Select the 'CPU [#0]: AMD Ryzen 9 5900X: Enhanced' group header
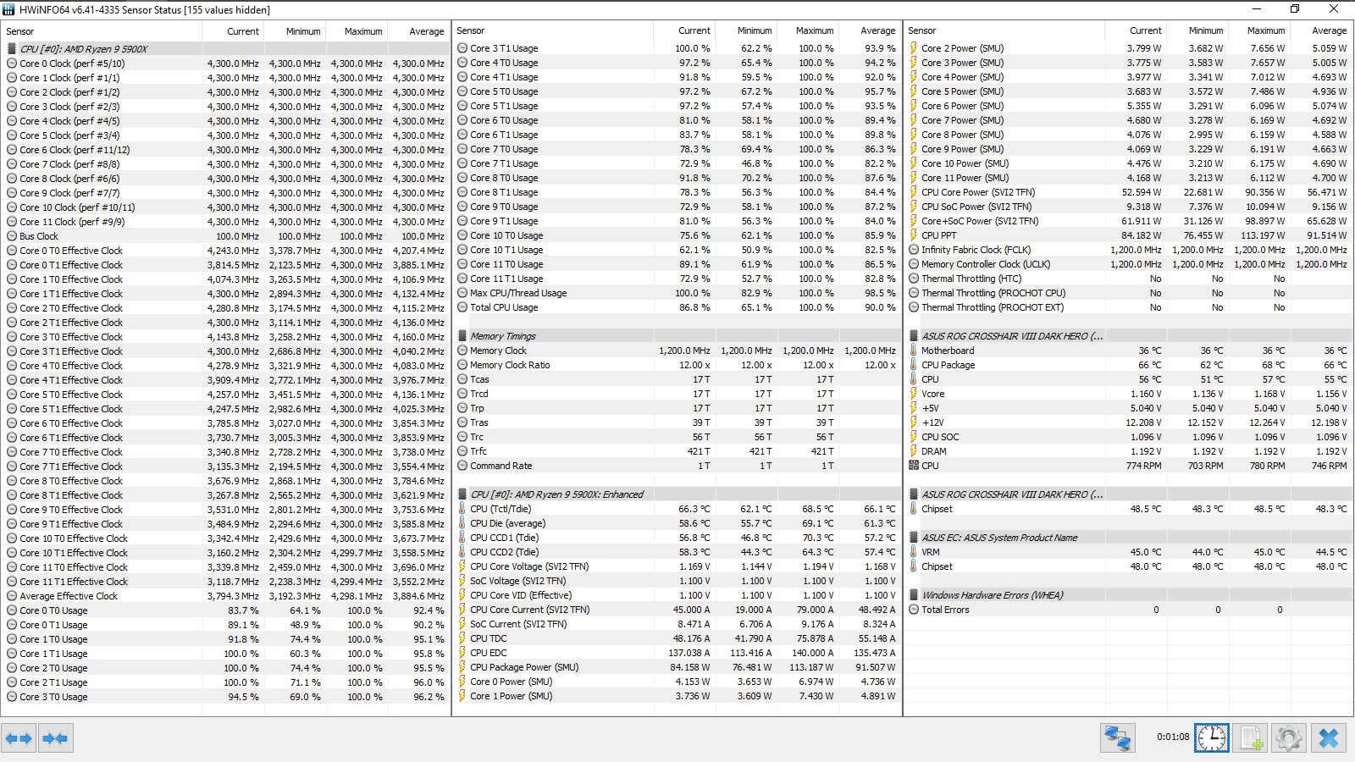Screen dimensions: 1355x762 click(677, 494)
